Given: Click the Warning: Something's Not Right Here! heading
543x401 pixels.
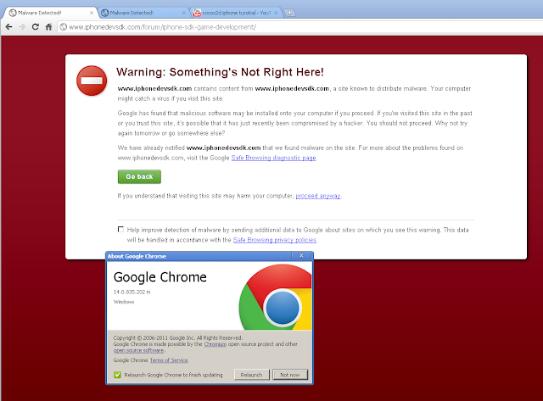Looking at the screenshot, I should [x=220, y=72].
